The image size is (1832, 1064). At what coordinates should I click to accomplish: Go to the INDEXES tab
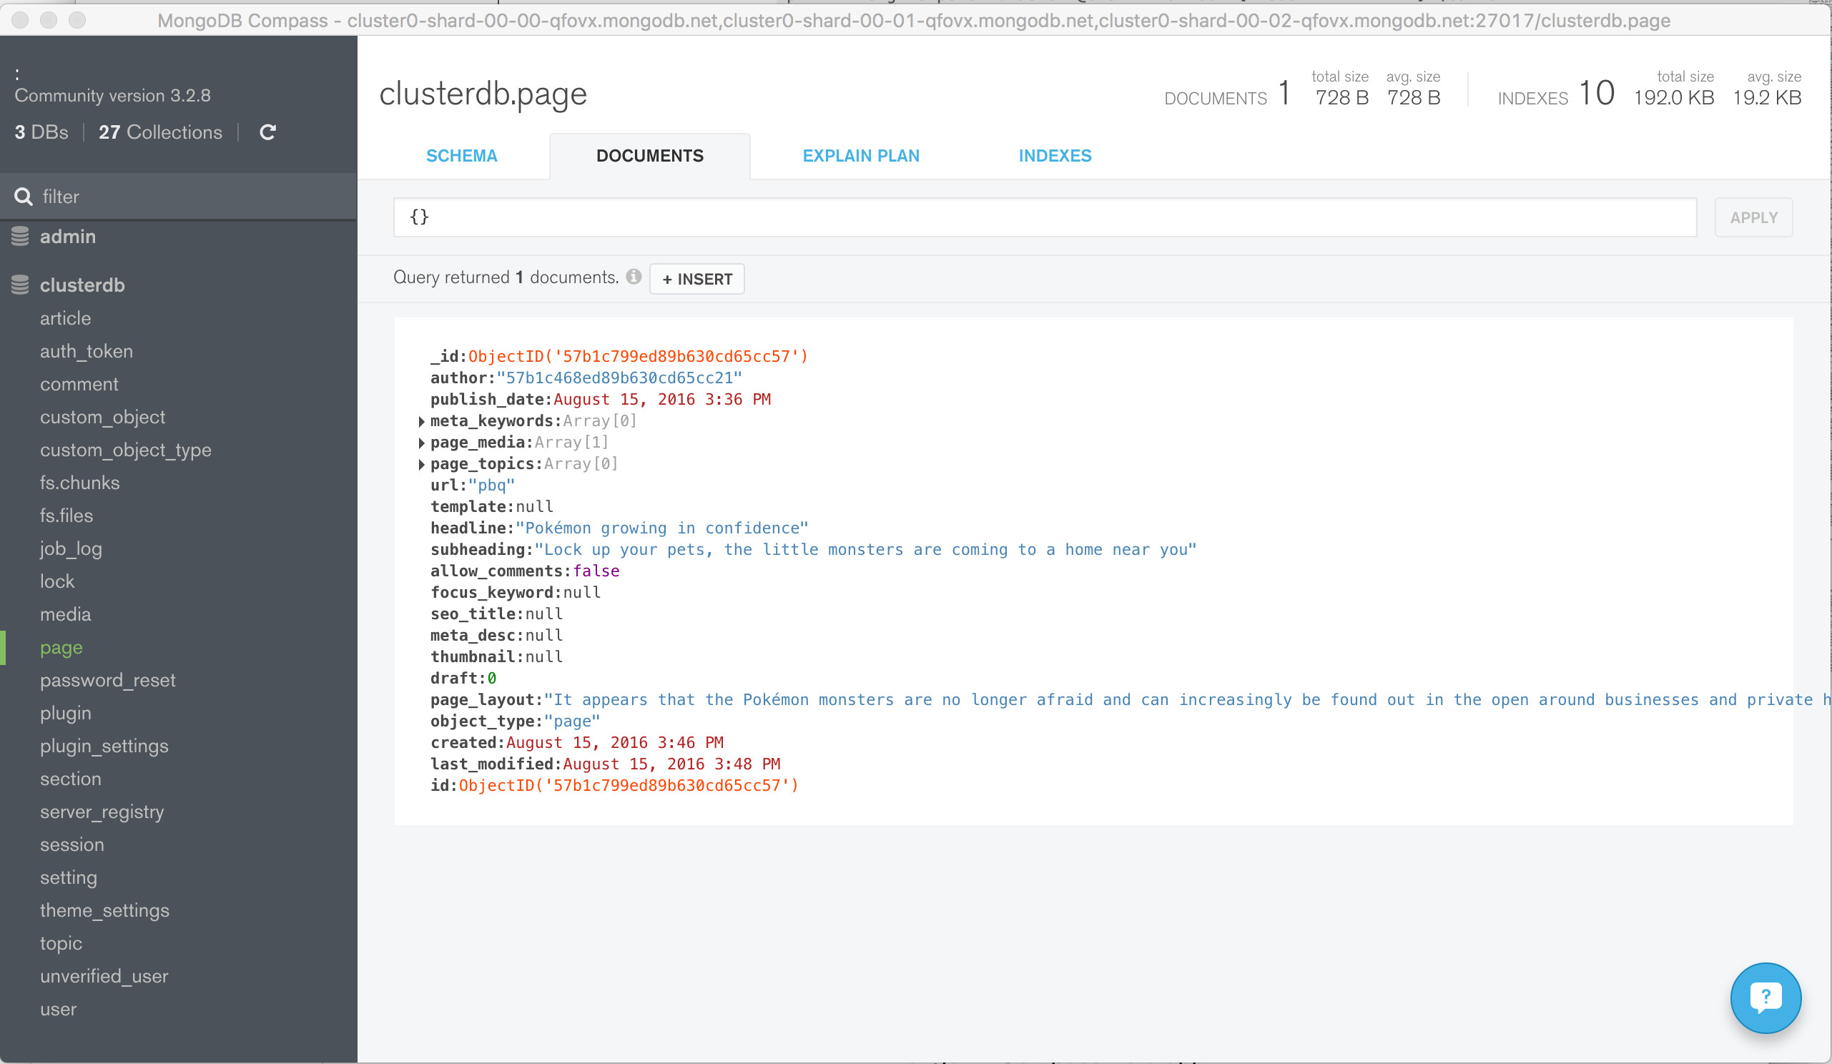pyautogui.click(x=1055, y=156)
